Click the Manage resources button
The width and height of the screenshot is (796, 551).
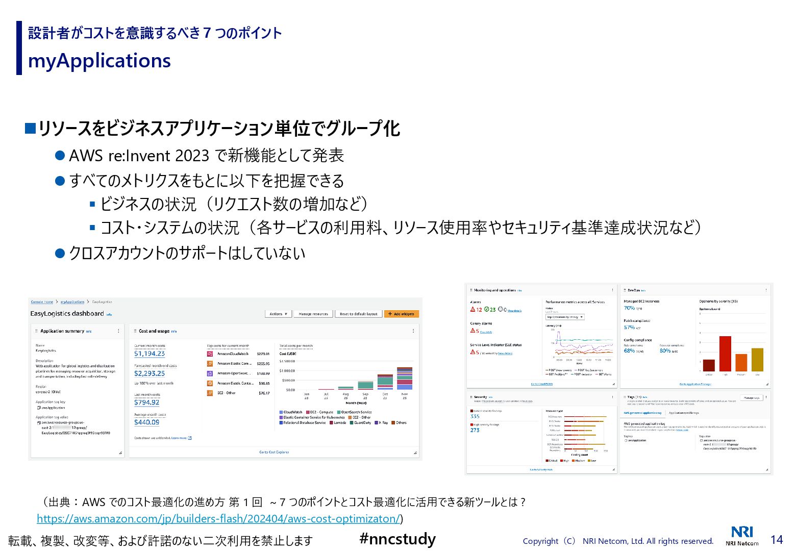tap(313, 314)
